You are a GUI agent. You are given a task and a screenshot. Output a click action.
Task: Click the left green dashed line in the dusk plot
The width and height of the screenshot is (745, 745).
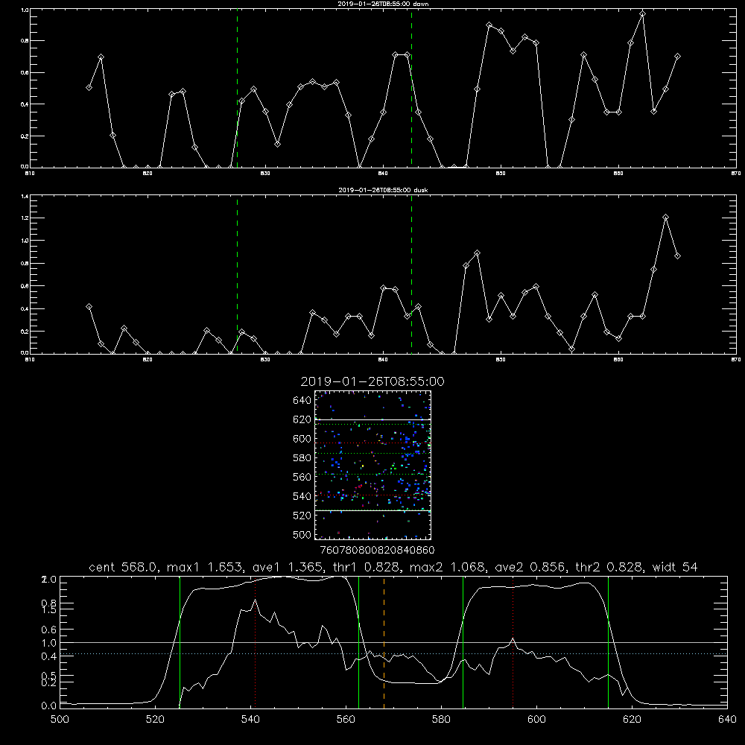(237, 274)
